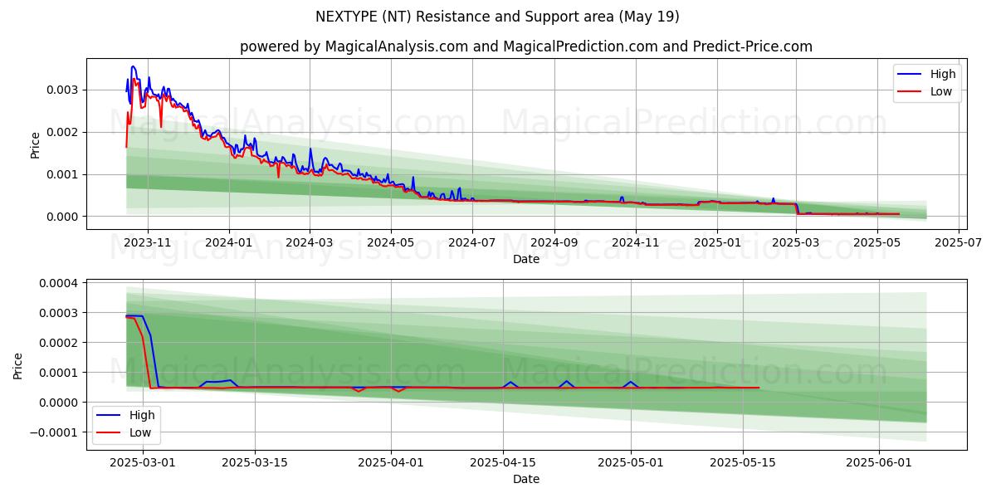This screenshot has height=498, width=996.
Task: Click the '2025-03-15' x-axis label on the bottom chart
Action: [x=255, y=463]
